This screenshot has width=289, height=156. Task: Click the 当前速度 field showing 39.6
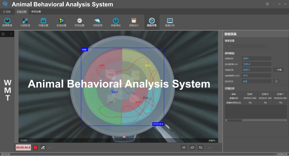pyautogui.click(x=256, y=75)
